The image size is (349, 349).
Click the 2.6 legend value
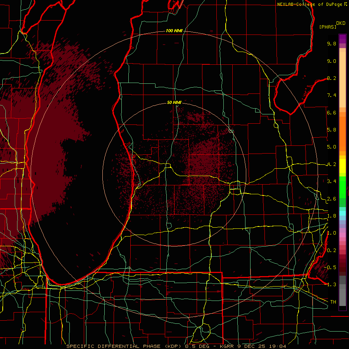coord(332,199)
